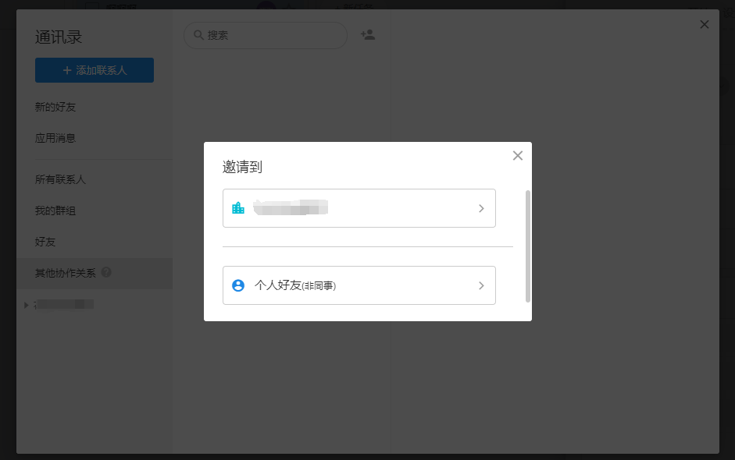Select the organization invite option

pos(359,208)
